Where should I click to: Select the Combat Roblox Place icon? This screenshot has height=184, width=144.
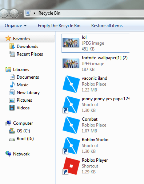click(71, 125)
